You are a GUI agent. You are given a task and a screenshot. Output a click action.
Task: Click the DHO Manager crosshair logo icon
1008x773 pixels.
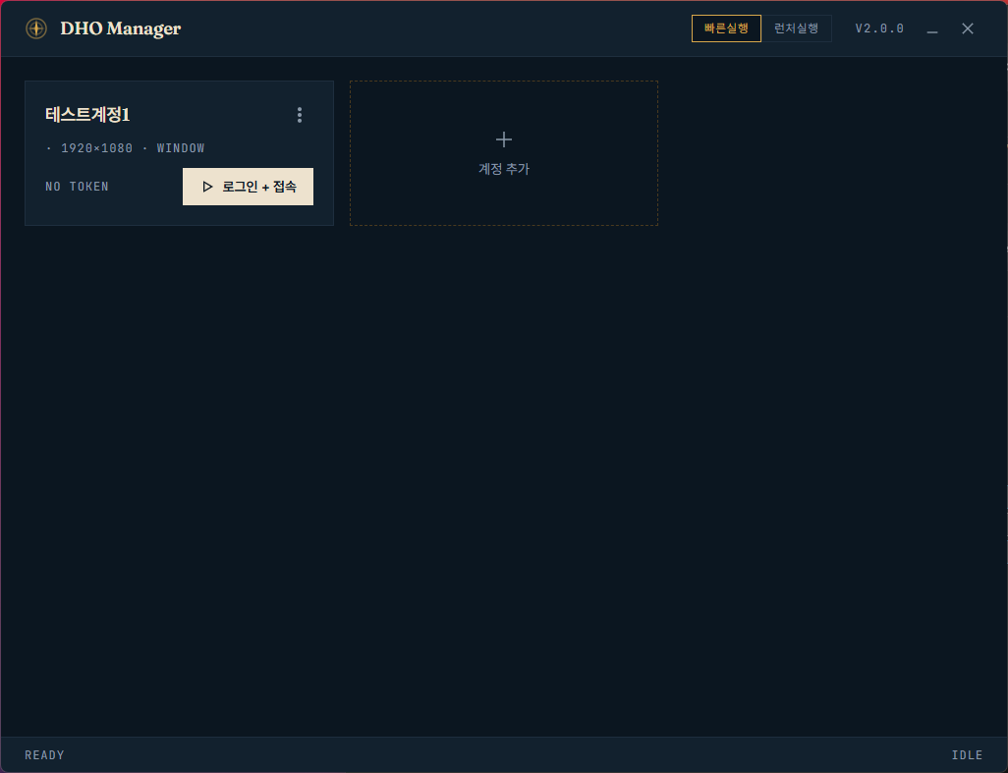click(x=36, y=28)
